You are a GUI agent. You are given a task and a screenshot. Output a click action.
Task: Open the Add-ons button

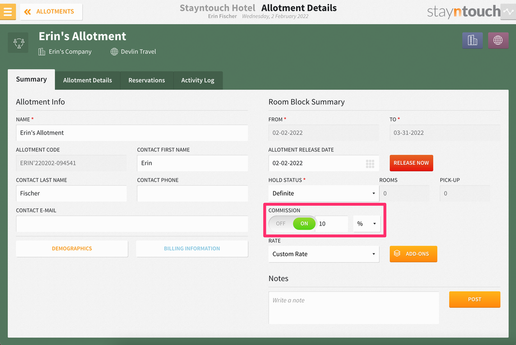click(413, 254)
